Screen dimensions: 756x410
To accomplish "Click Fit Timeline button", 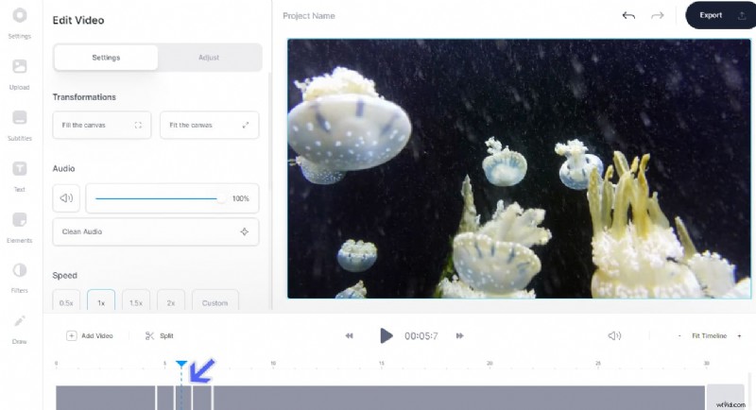I will click(710, 335).
